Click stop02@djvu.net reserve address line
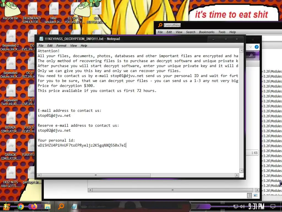Screen dimensions: 282x212 pyautogui.click(x=54, y=131)
